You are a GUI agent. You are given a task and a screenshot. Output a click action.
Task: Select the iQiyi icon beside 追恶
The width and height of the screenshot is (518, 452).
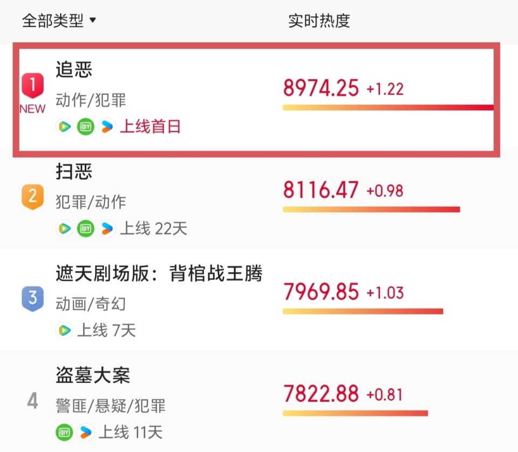point(86,127)
